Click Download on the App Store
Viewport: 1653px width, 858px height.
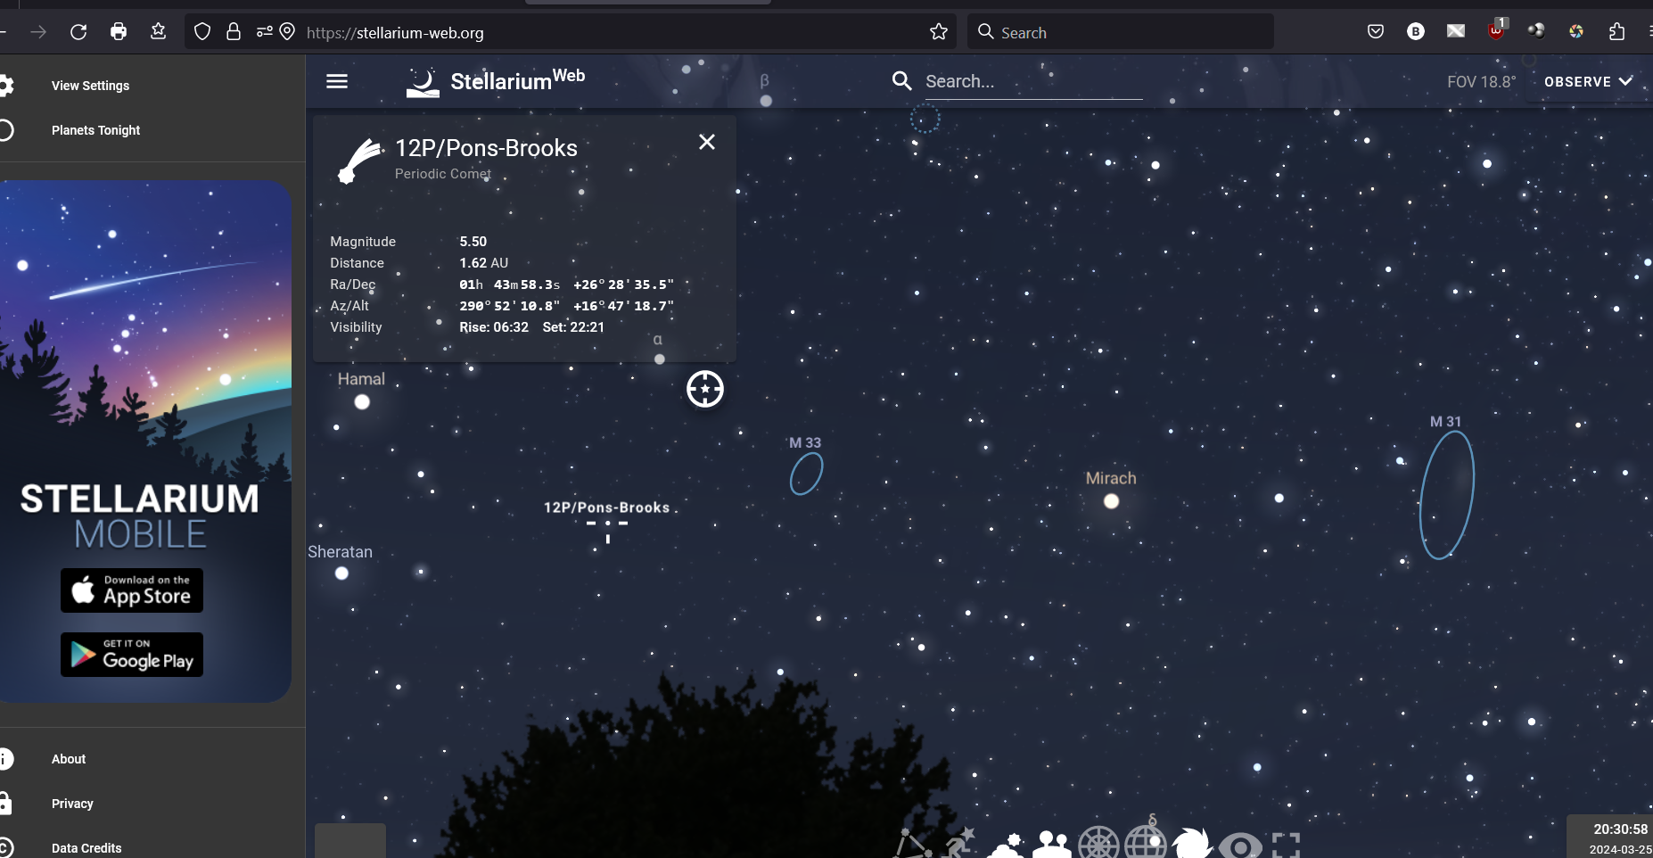click(132, 590)
